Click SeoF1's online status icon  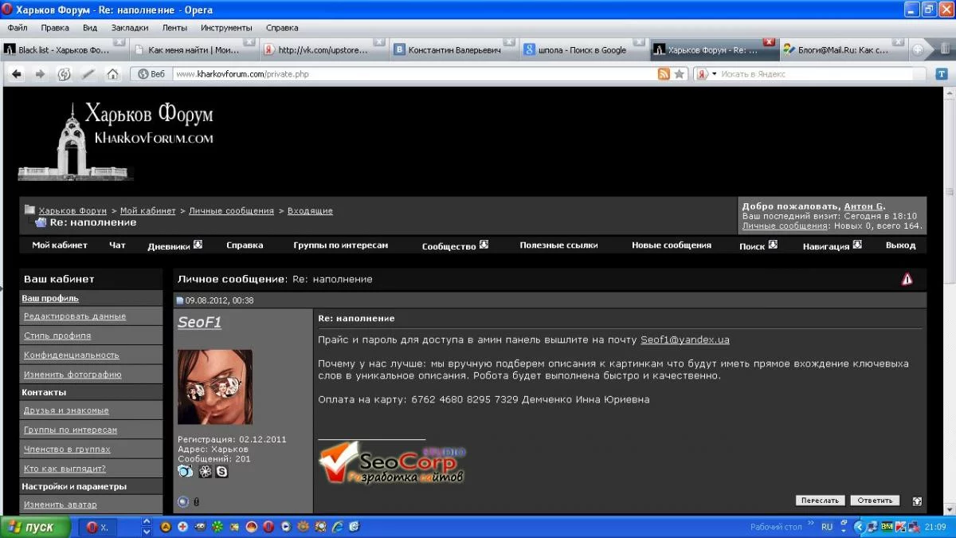pyautogui.click(x=183, y=501)
